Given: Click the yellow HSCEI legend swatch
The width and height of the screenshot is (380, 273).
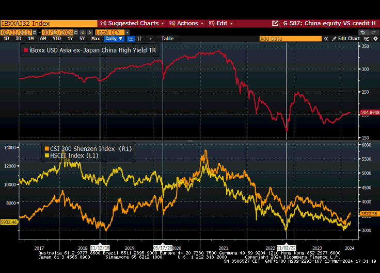Looking at the screenshot, I should point(47,156).
